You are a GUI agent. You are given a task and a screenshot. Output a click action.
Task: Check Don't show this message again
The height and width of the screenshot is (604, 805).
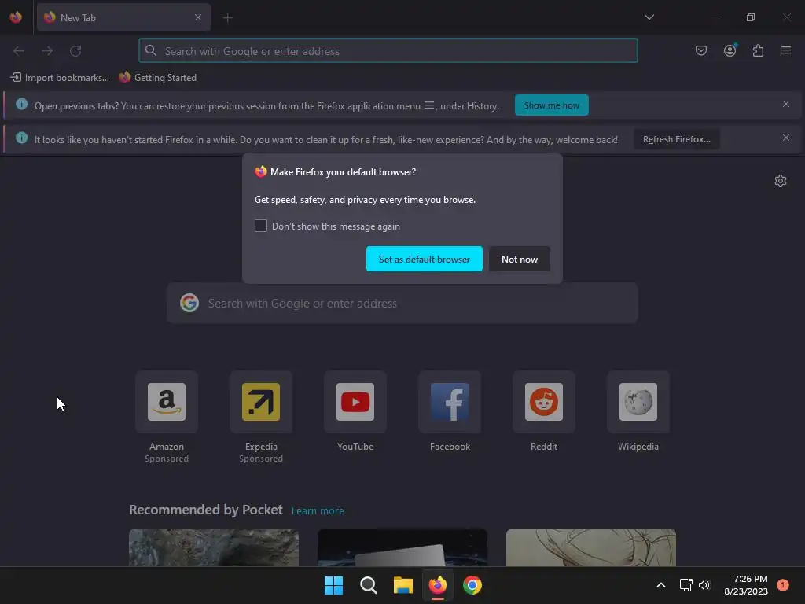(261, 226)
